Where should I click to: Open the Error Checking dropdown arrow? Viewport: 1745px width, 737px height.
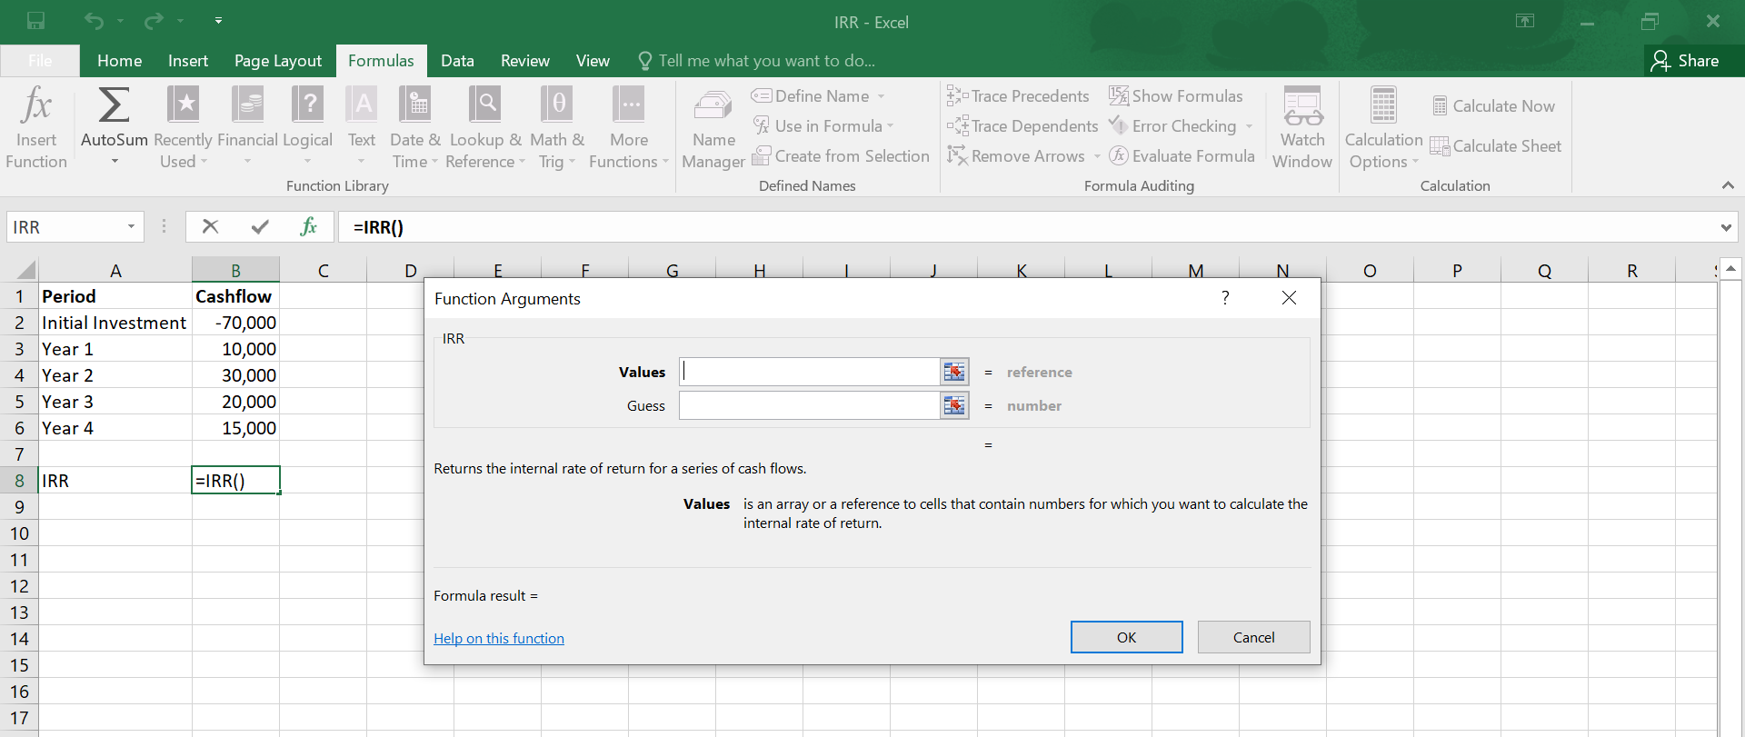pyautogui.click(x=1250, y=126)
